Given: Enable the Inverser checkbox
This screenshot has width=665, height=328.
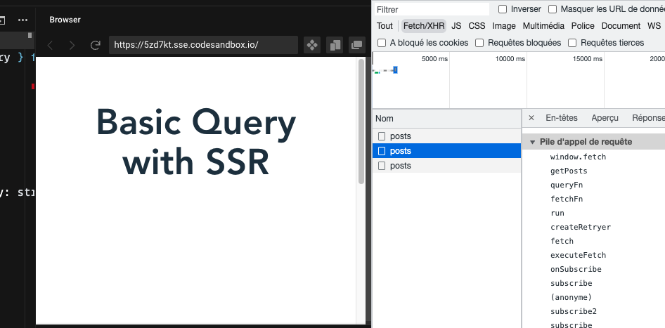Looking at the screenshot, I should click(503, 9).
